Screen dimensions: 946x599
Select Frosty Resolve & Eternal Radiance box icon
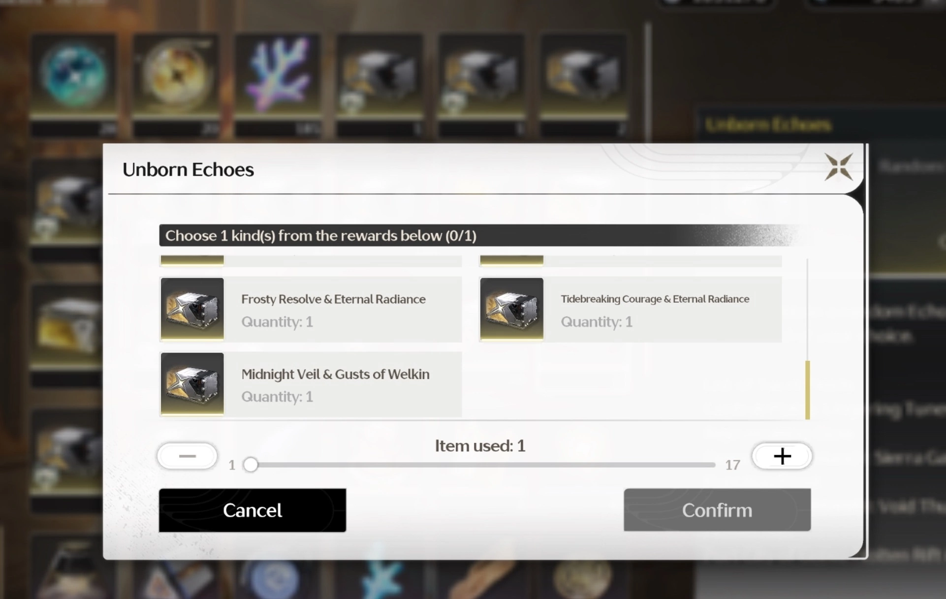tap(192, 309)
